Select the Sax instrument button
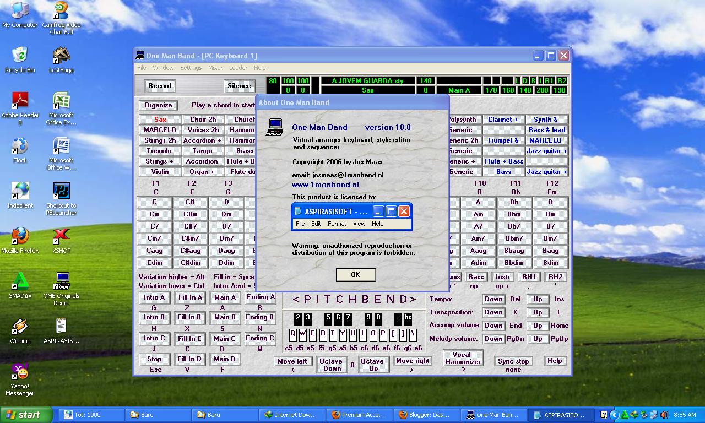The width and height of the screenshot is (705, 423). coord(160,120)
